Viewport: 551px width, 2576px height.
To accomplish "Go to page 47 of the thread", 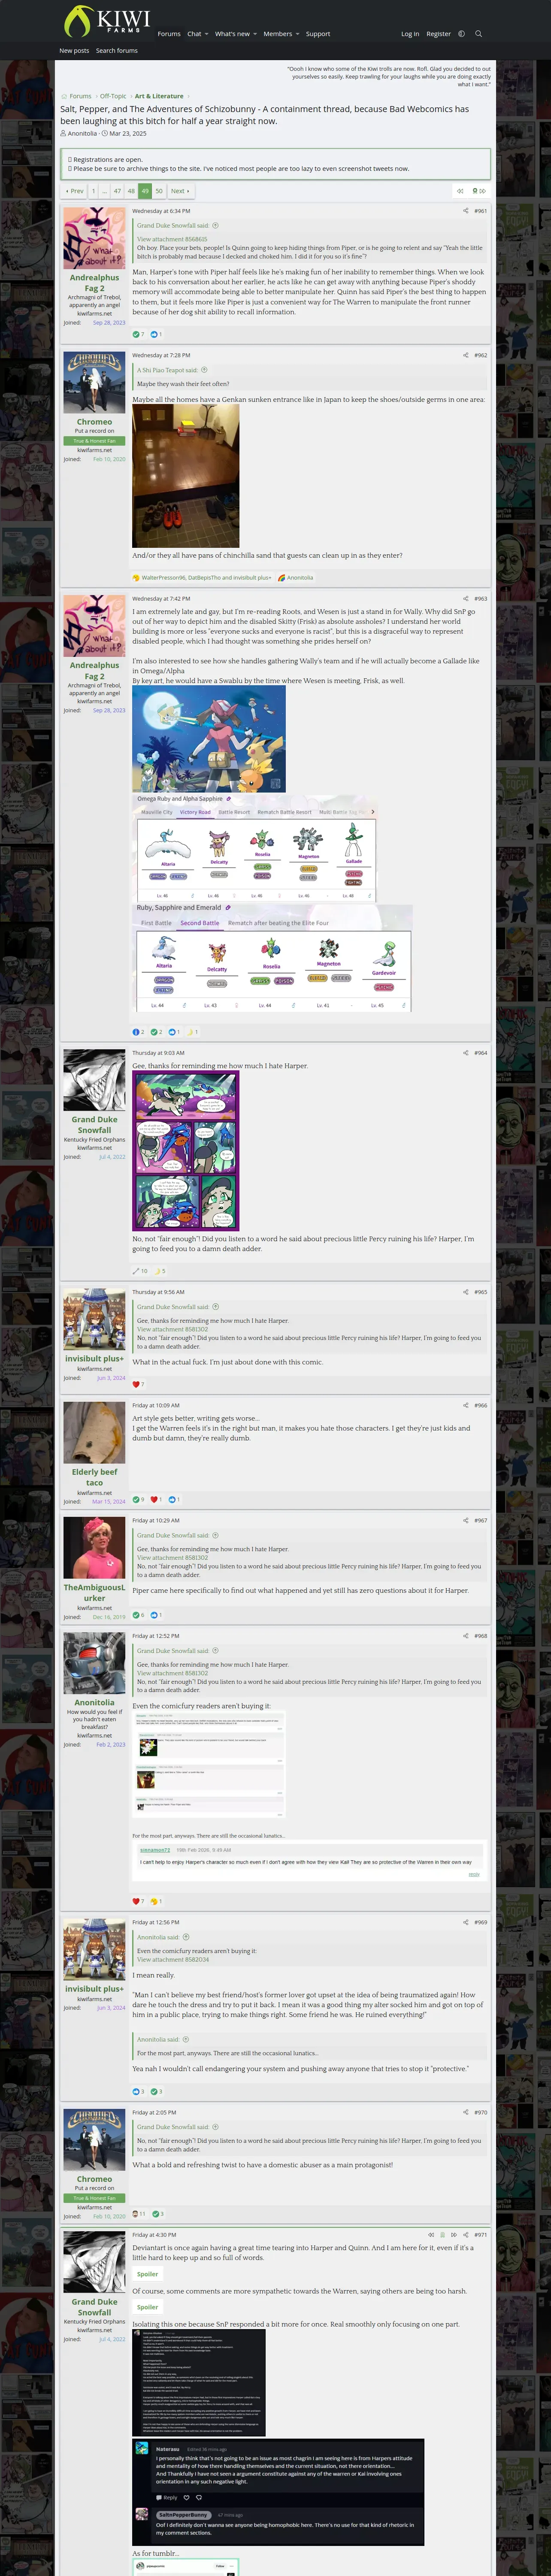I will [x=117, y=190].
